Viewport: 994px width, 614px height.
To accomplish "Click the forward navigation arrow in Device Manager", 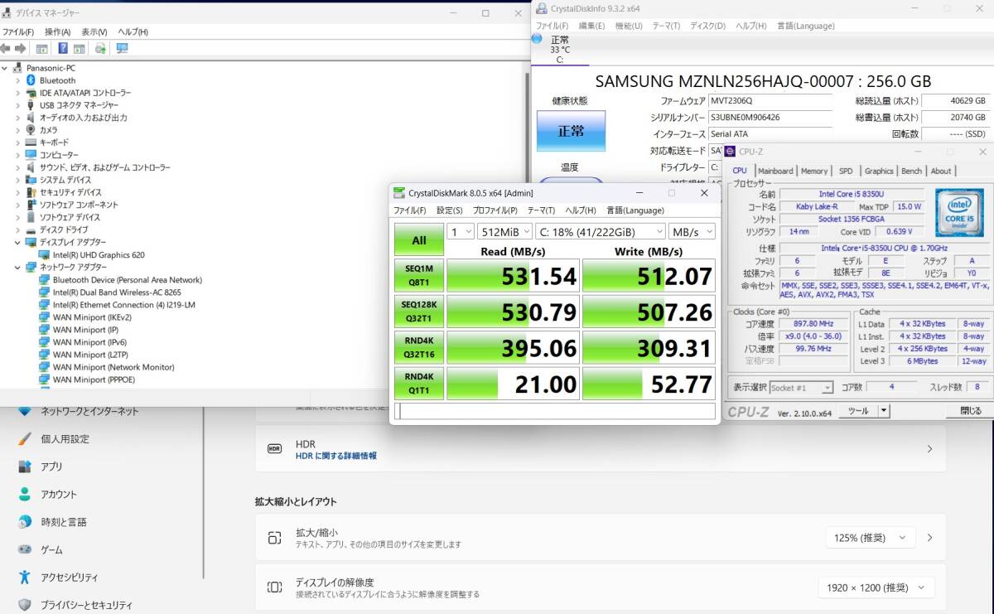I will [x=21, y=48].
